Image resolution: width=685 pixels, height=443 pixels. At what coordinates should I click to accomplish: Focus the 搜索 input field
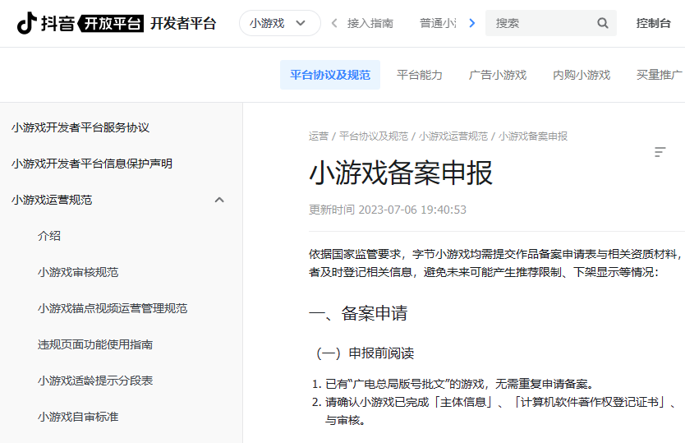point(540,23)
